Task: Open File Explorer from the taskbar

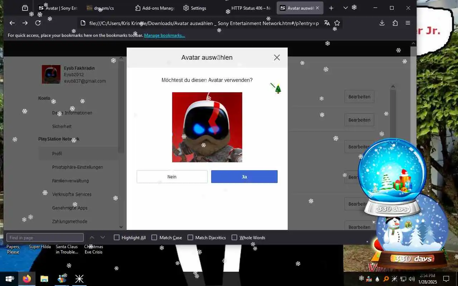Action: pos(44,279)
